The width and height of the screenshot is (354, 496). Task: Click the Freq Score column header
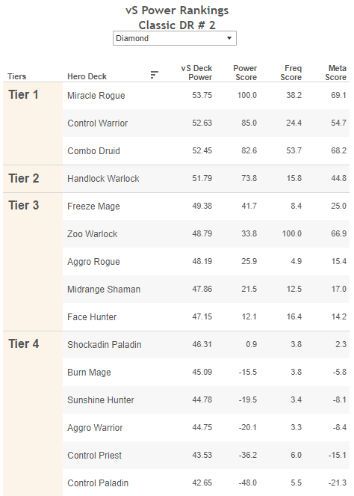click(291, 73)
